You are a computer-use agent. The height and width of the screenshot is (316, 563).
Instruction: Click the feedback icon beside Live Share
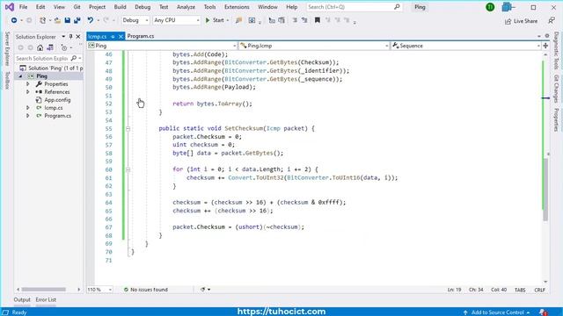(x=552, y=21)
